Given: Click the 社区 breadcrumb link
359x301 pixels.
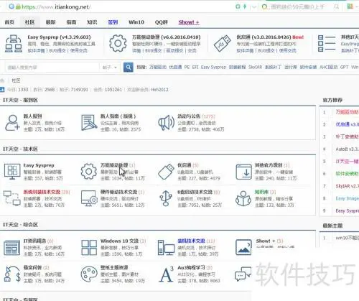Looking at the screenshot, I should coord(16,80).
